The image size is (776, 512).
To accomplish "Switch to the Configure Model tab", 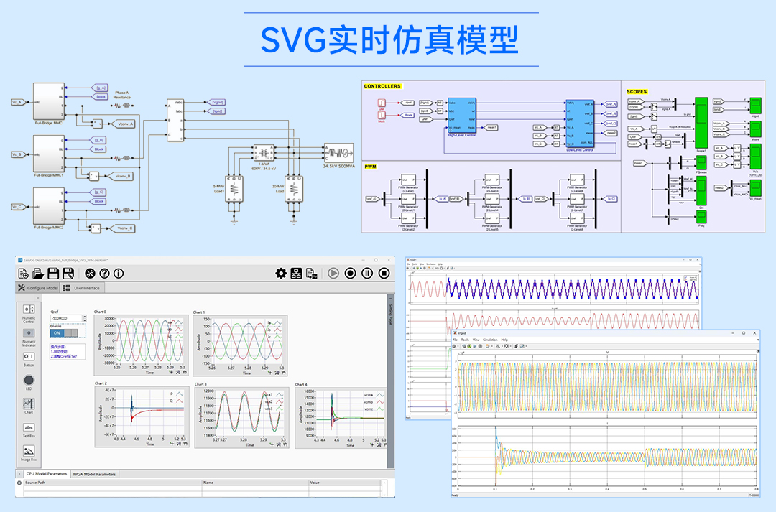I will tap(38, 287).
